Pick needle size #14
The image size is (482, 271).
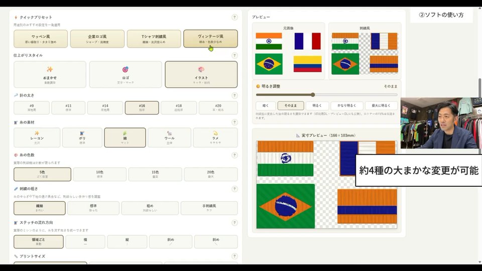click(x=105, y=107)
